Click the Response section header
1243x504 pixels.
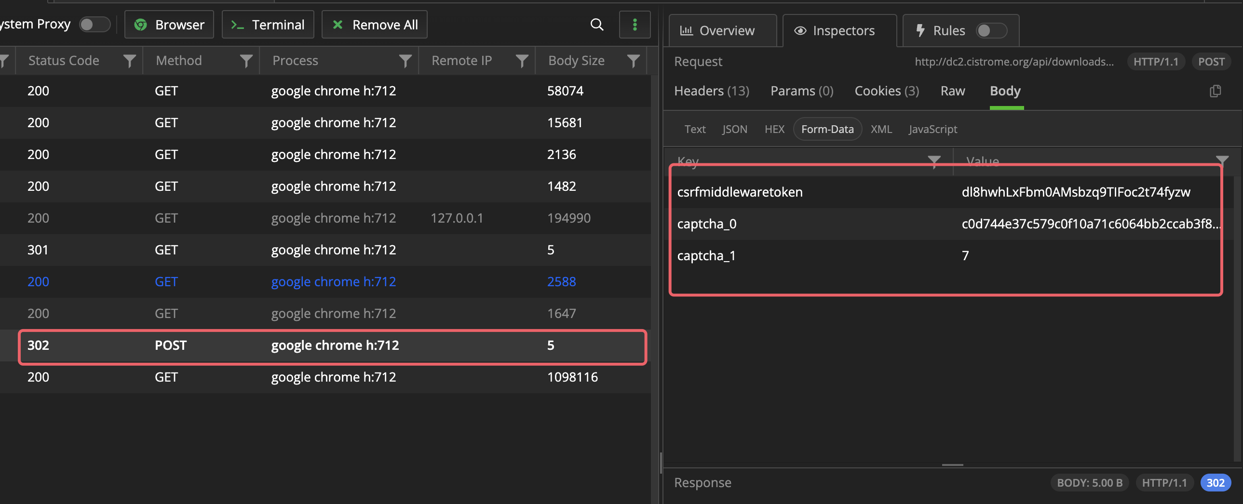tap(702, 483)
